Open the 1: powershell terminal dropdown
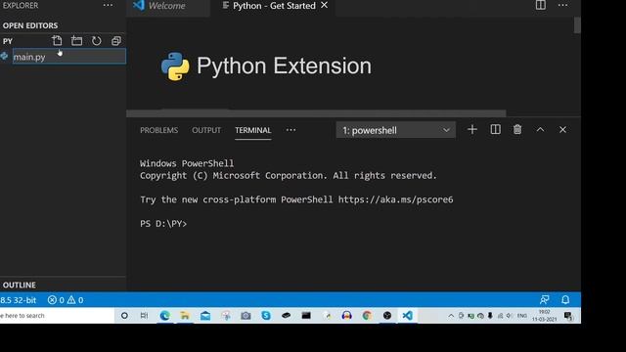626x352 pixels. click(395, 130)
